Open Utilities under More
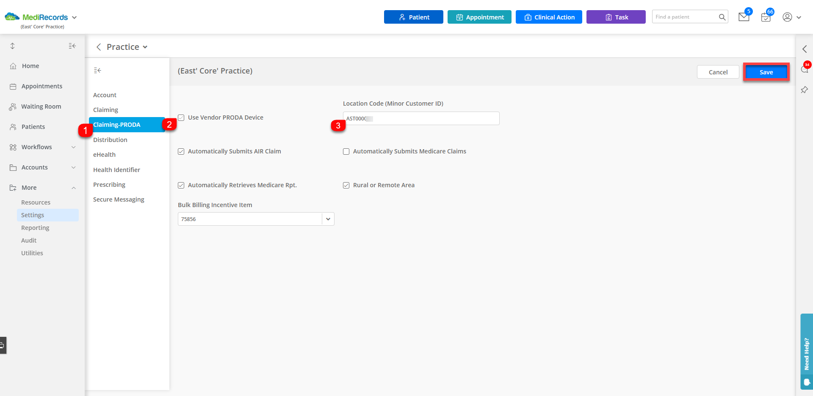The height and width of the screenshot is (396, 813). point(32,253)
